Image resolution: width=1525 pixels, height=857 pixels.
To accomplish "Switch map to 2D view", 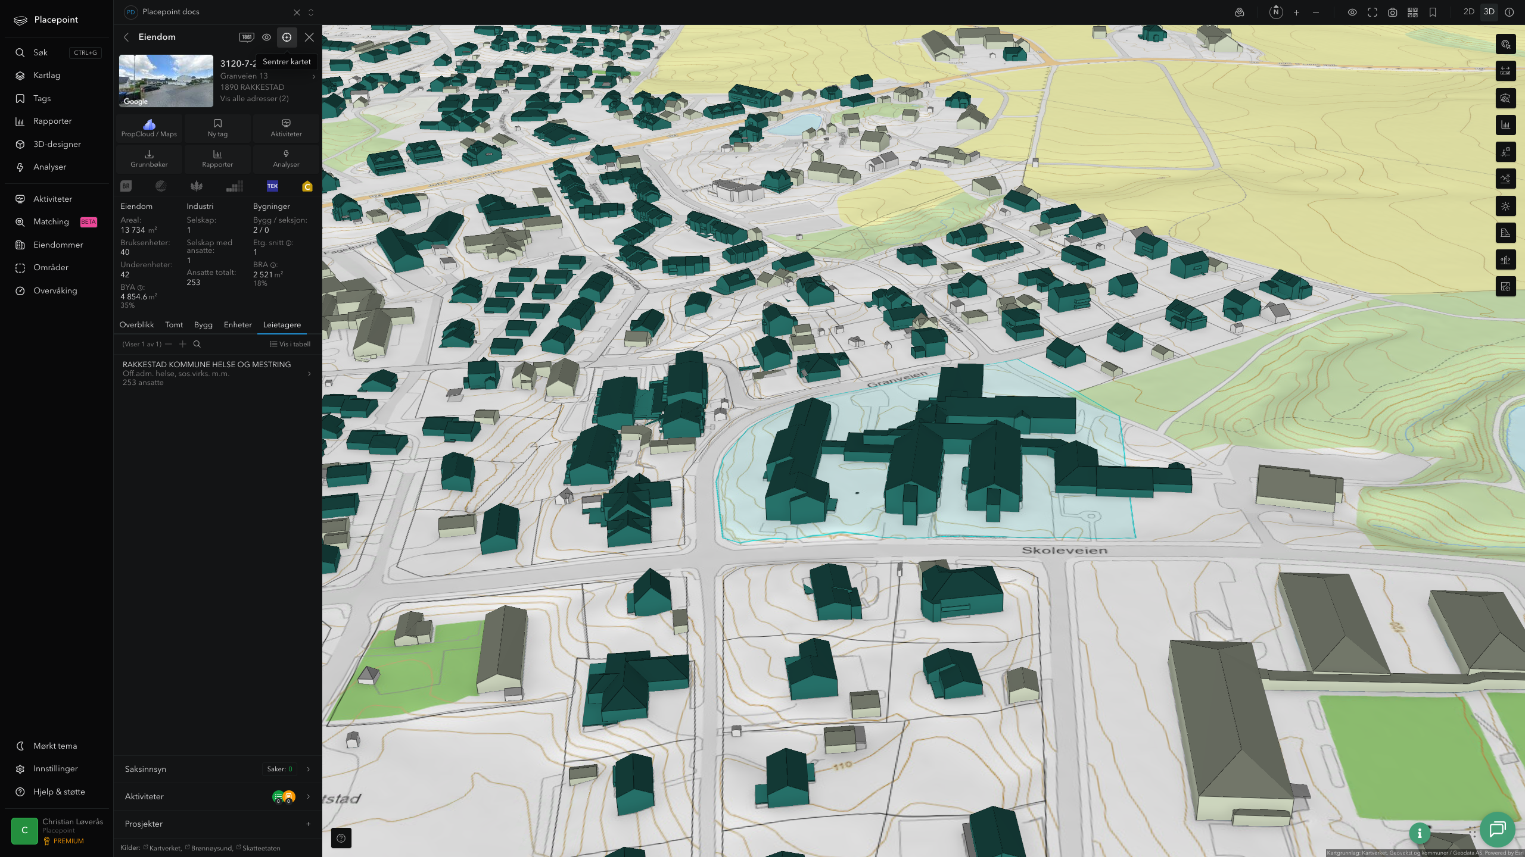I will (x=1468, y=12).
